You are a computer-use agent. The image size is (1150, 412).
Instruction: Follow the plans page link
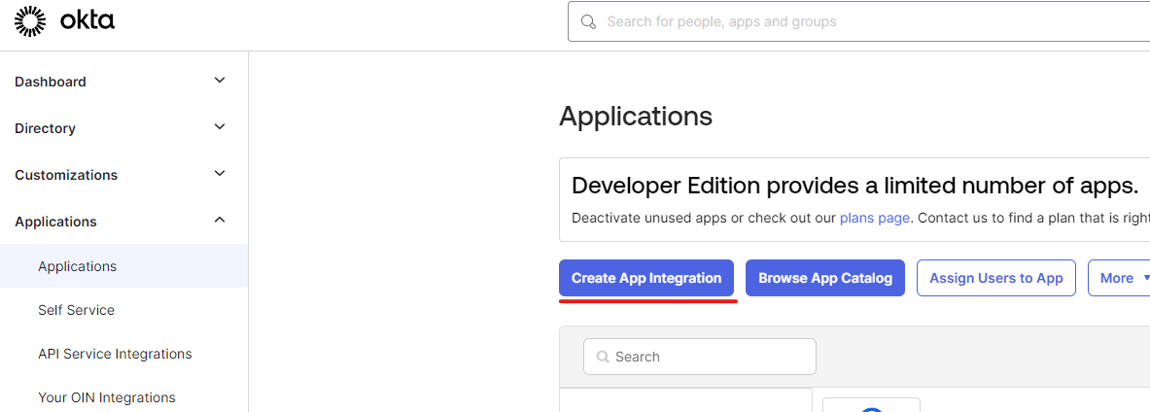875,218
